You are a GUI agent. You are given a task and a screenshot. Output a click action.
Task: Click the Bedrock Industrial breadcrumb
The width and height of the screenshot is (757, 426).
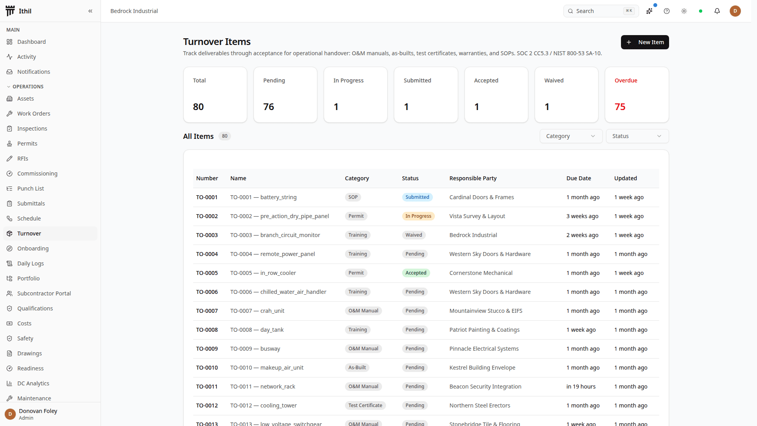tap(134, 11)
